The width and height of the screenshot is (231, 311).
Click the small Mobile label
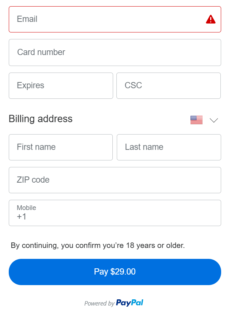click(x=26, y=208)
